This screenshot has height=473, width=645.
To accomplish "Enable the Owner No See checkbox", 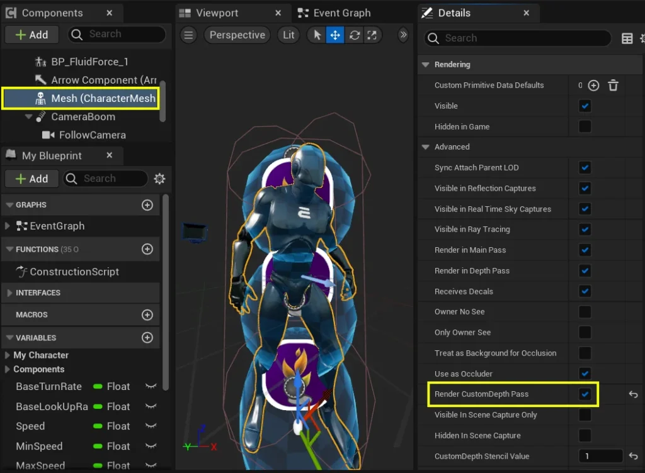I will click(x=585, y=312).
